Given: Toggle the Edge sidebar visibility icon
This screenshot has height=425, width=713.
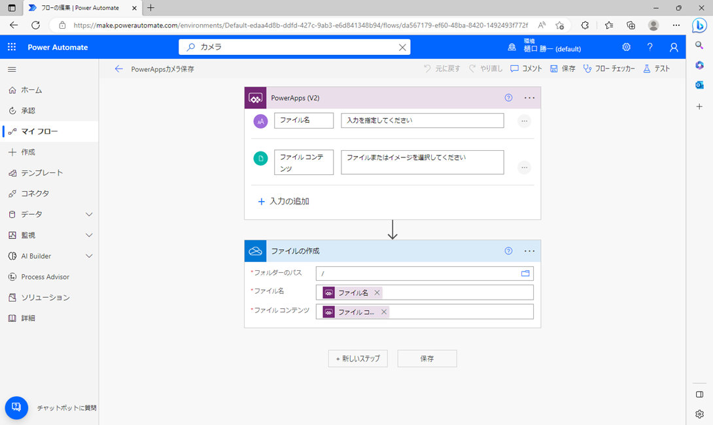Looking at the screenshot, I should coord(699,394).
